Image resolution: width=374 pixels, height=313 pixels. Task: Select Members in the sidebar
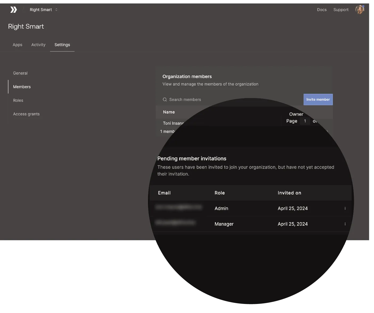(22, 87)
